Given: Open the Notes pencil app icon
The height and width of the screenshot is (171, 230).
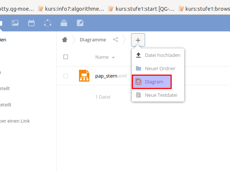Looking at the screenshot, I should (80, 23).
